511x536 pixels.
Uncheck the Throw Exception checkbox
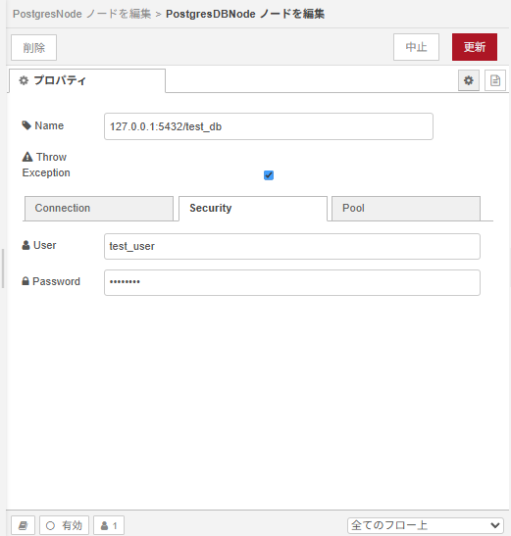click(269, 175)
